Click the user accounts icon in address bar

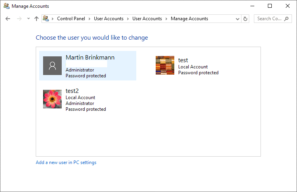(x=46, y=19)
